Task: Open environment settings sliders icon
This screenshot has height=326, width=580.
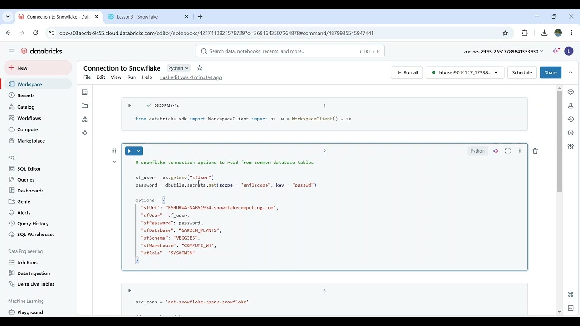Action: point(570,146)
